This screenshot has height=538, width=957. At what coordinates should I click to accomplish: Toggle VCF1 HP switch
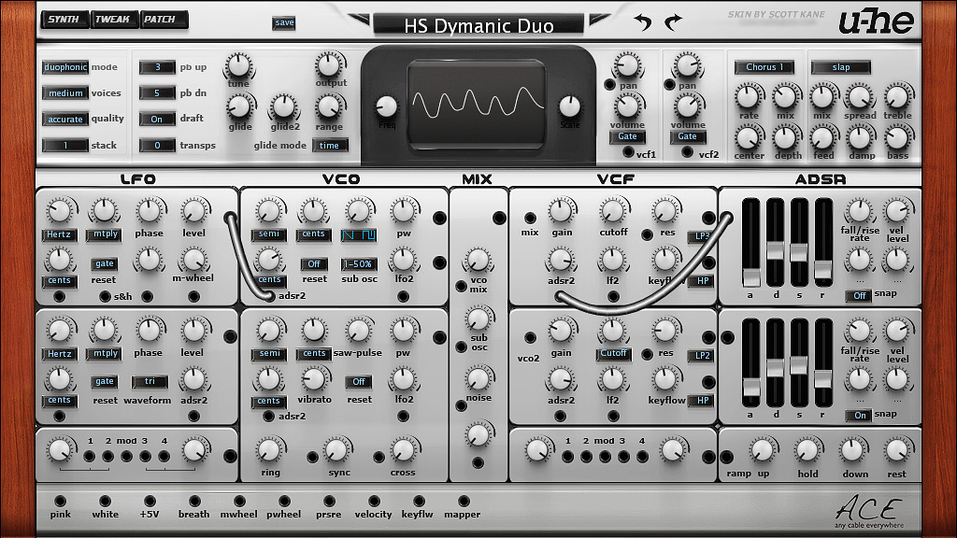pyautogui.click(x=703, y=281)
